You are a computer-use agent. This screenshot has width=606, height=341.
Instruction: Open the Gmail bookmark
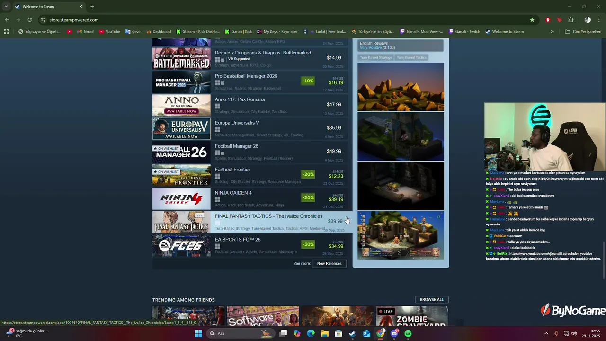85,32
